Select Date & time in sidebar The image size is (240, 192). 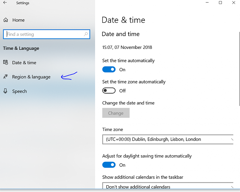(24, 63)
